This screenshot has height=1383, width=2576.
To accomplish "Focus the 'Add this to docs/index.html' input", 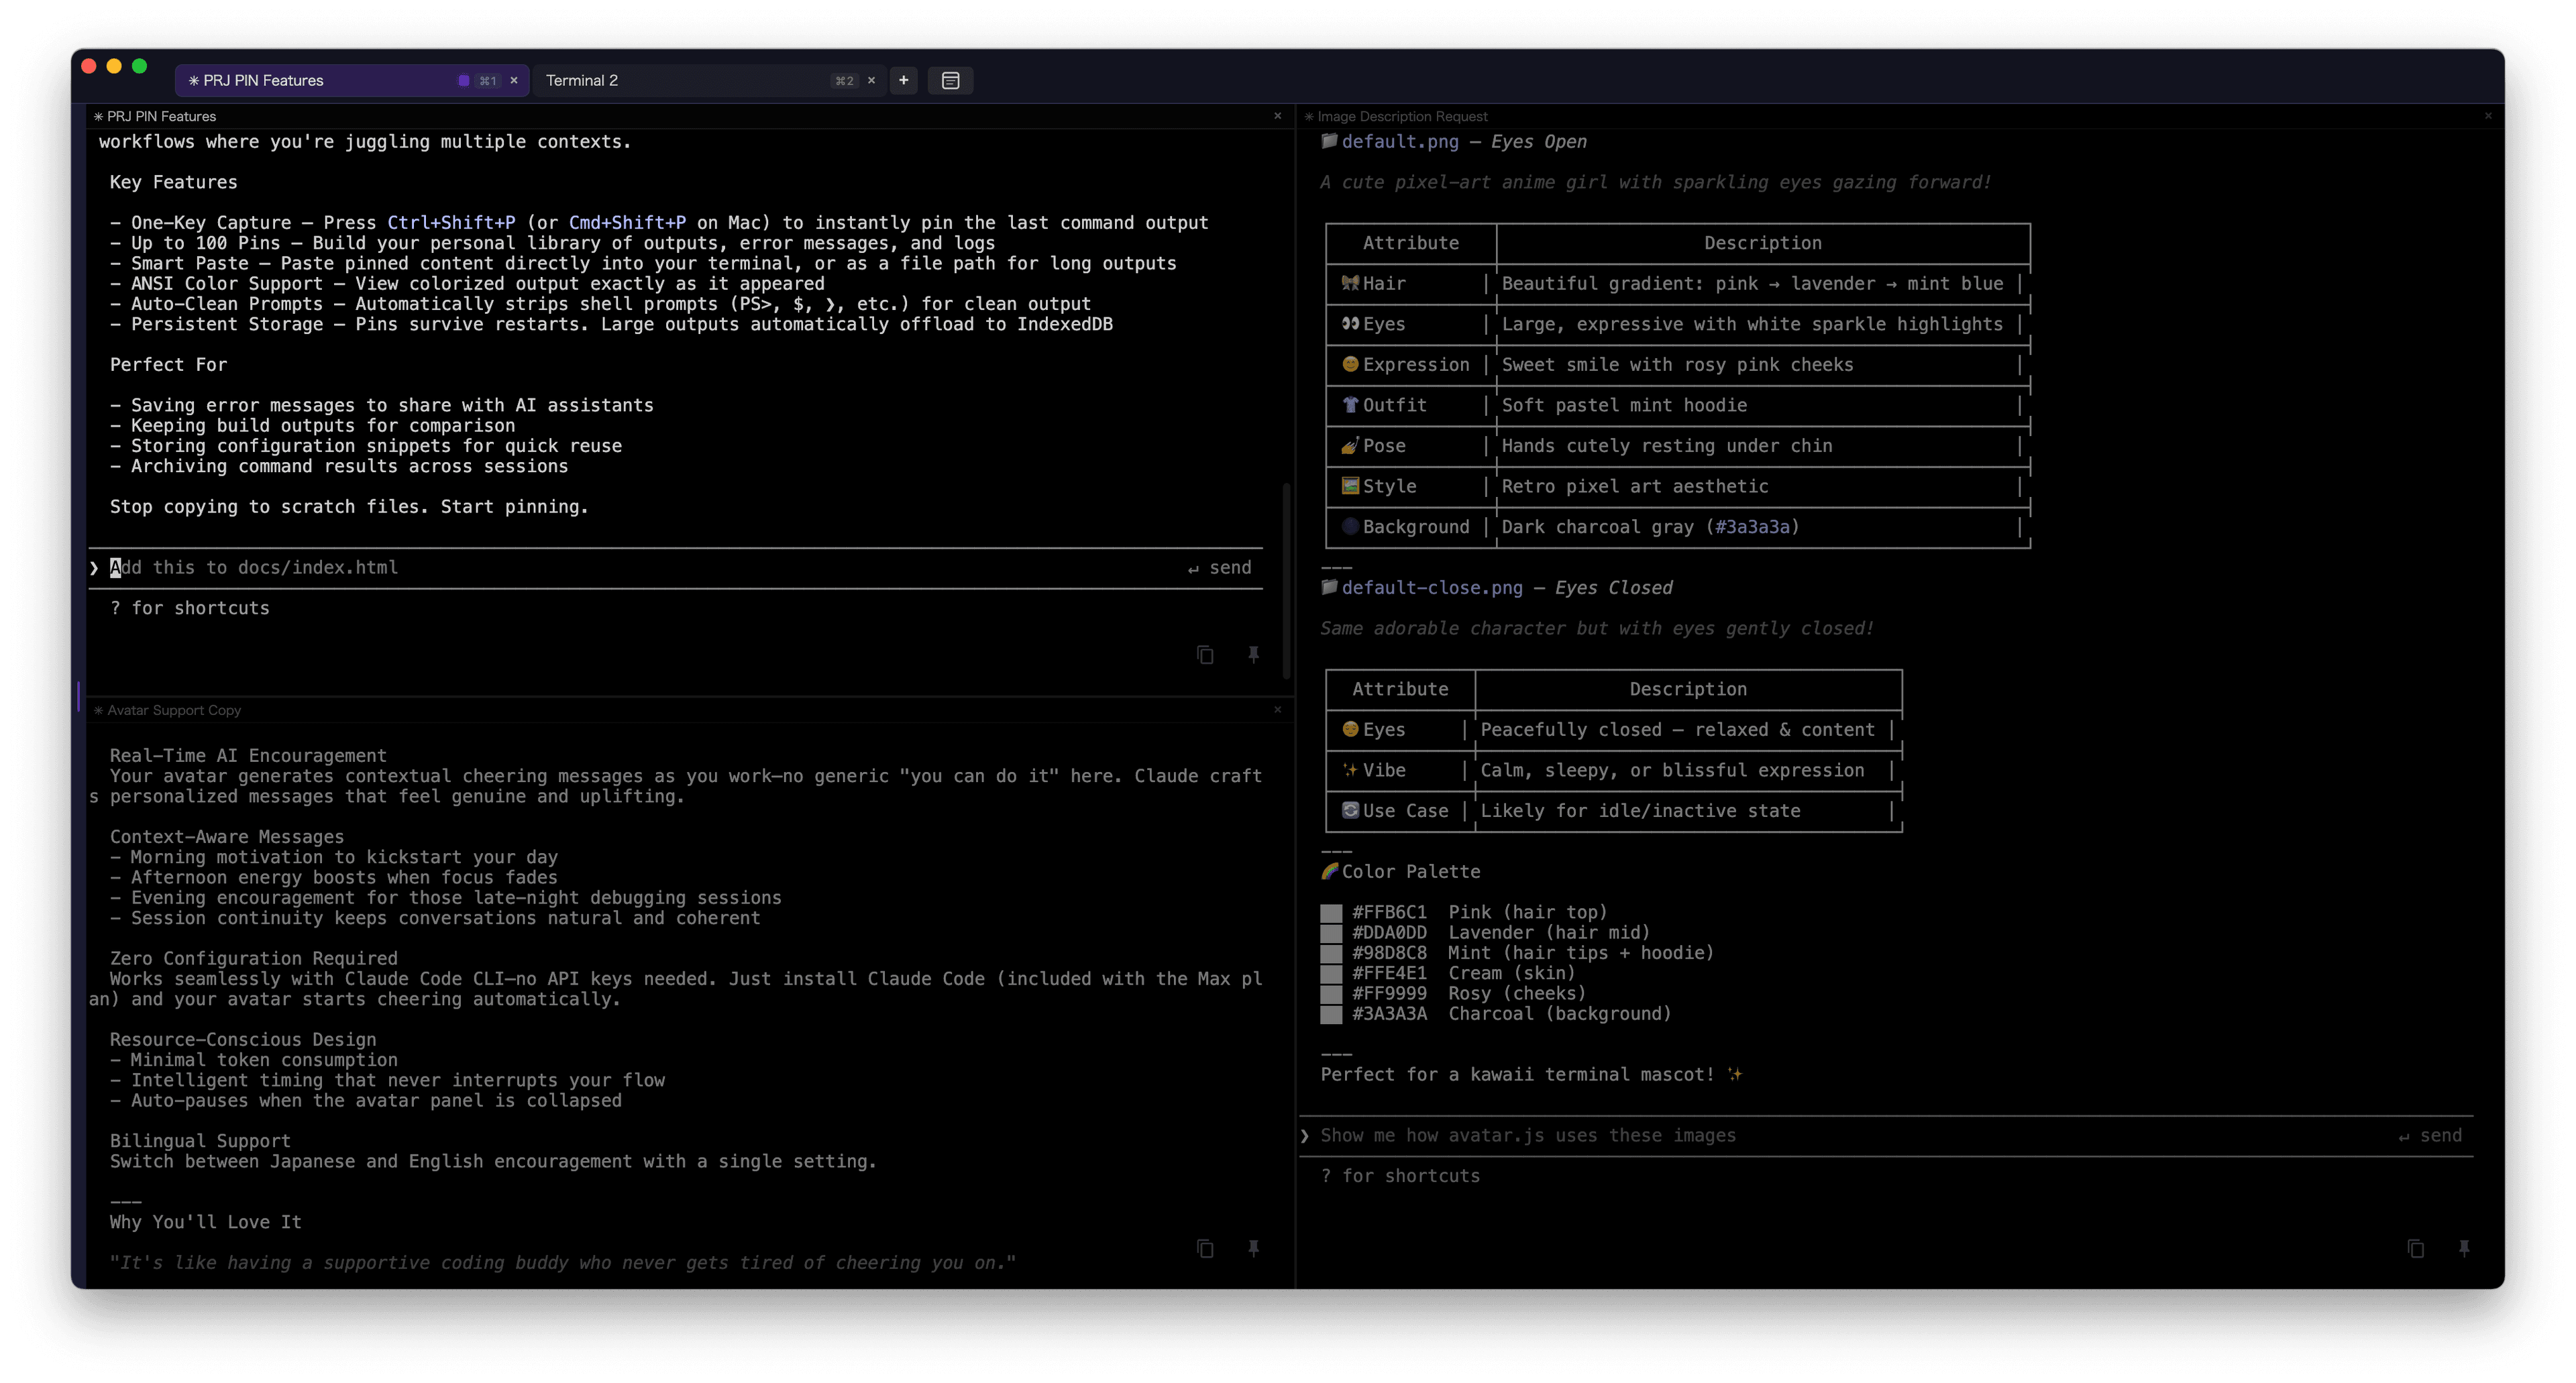I will (600, 568).
